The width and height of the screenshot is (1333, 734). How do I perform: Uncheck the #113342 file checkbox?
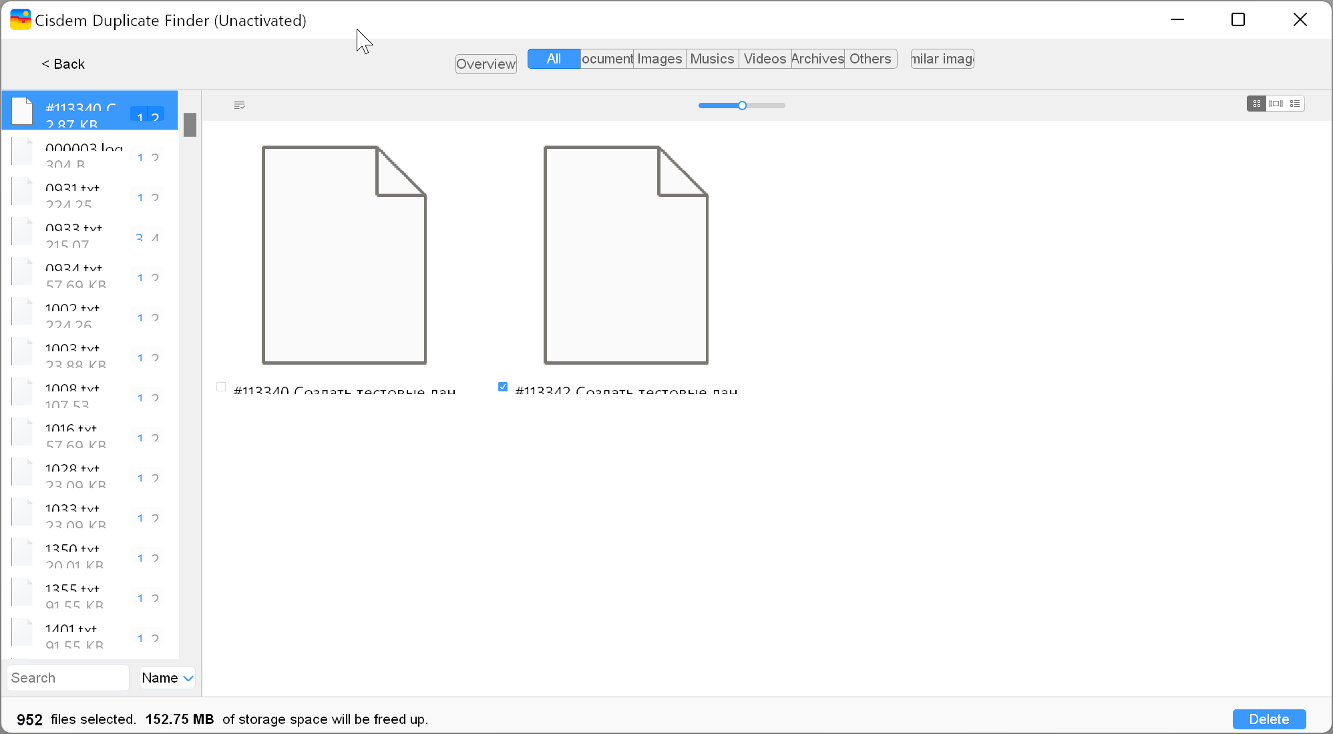coord(503,387)
